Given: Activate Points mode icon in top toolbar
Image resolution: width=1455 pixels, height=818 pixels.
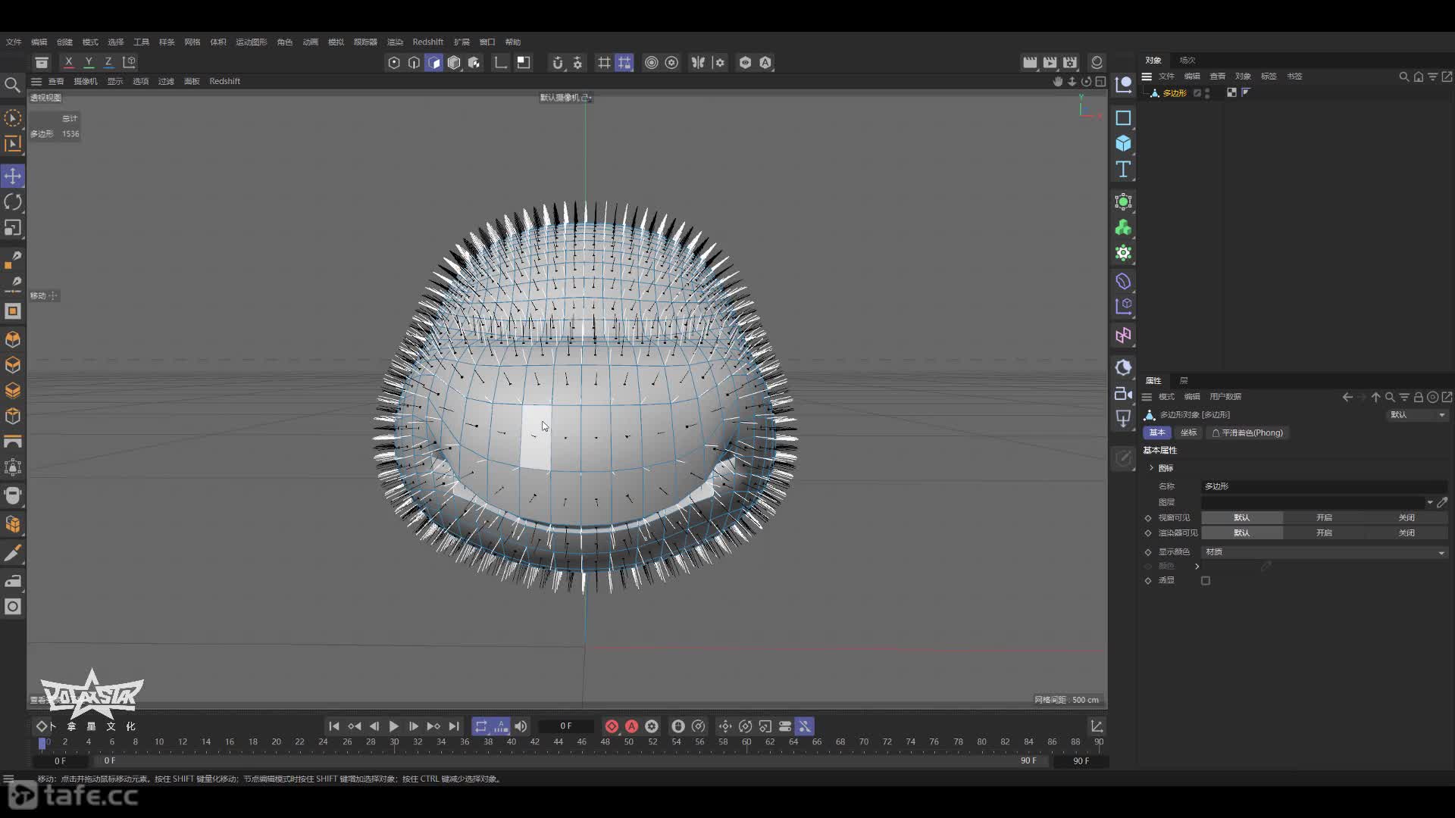Looking at the screenshot, I should pyautogui.click(x=394, y=63).
